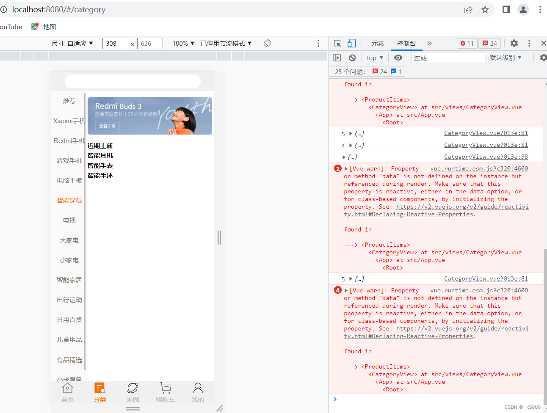Click the Redmi Buds 3 banner
This screenshot has height=413, width=547.
coord(150,116)
